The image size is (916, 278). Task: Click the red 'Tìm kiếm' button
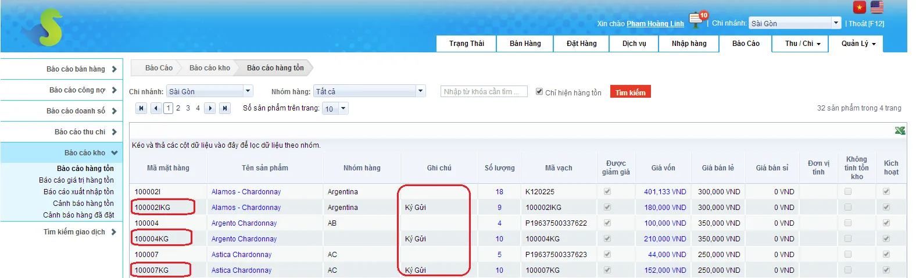(x=630, y=92)
